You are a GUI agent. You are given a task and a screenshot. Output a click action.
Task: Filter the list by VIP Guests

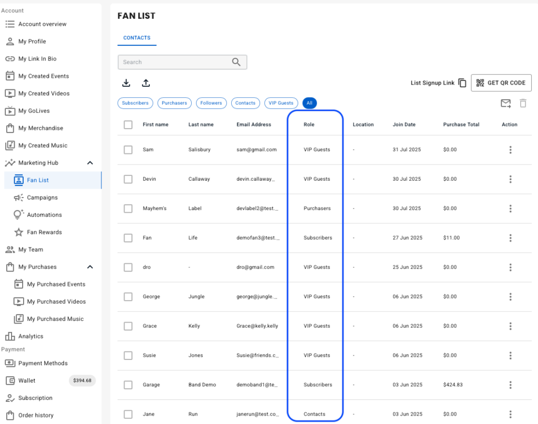[281, 103]
